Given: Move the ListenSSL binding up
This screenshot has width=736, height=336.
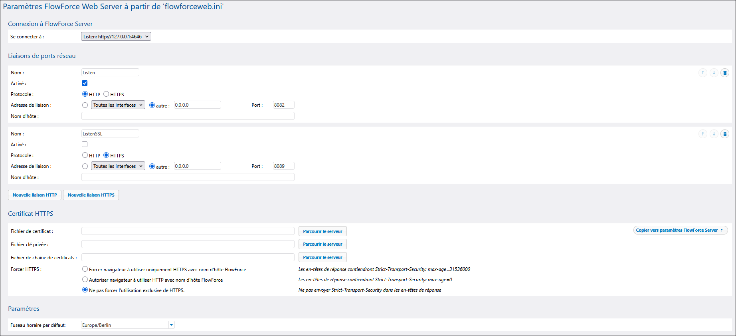Looking at the screenshot, I should pyautogui.click(x=702, y=134).
